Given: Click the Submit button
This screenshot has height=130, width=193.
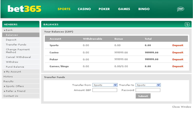Looking at the screenshot, I should (143, 96).
